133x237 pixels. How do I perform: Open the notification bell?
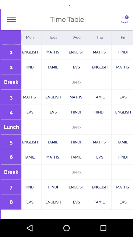pos(124,19)
